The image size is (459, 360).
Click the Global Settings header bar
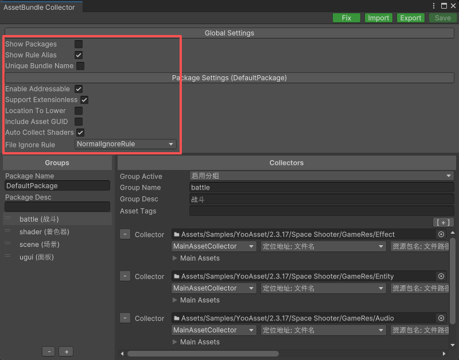click(229, 33)
